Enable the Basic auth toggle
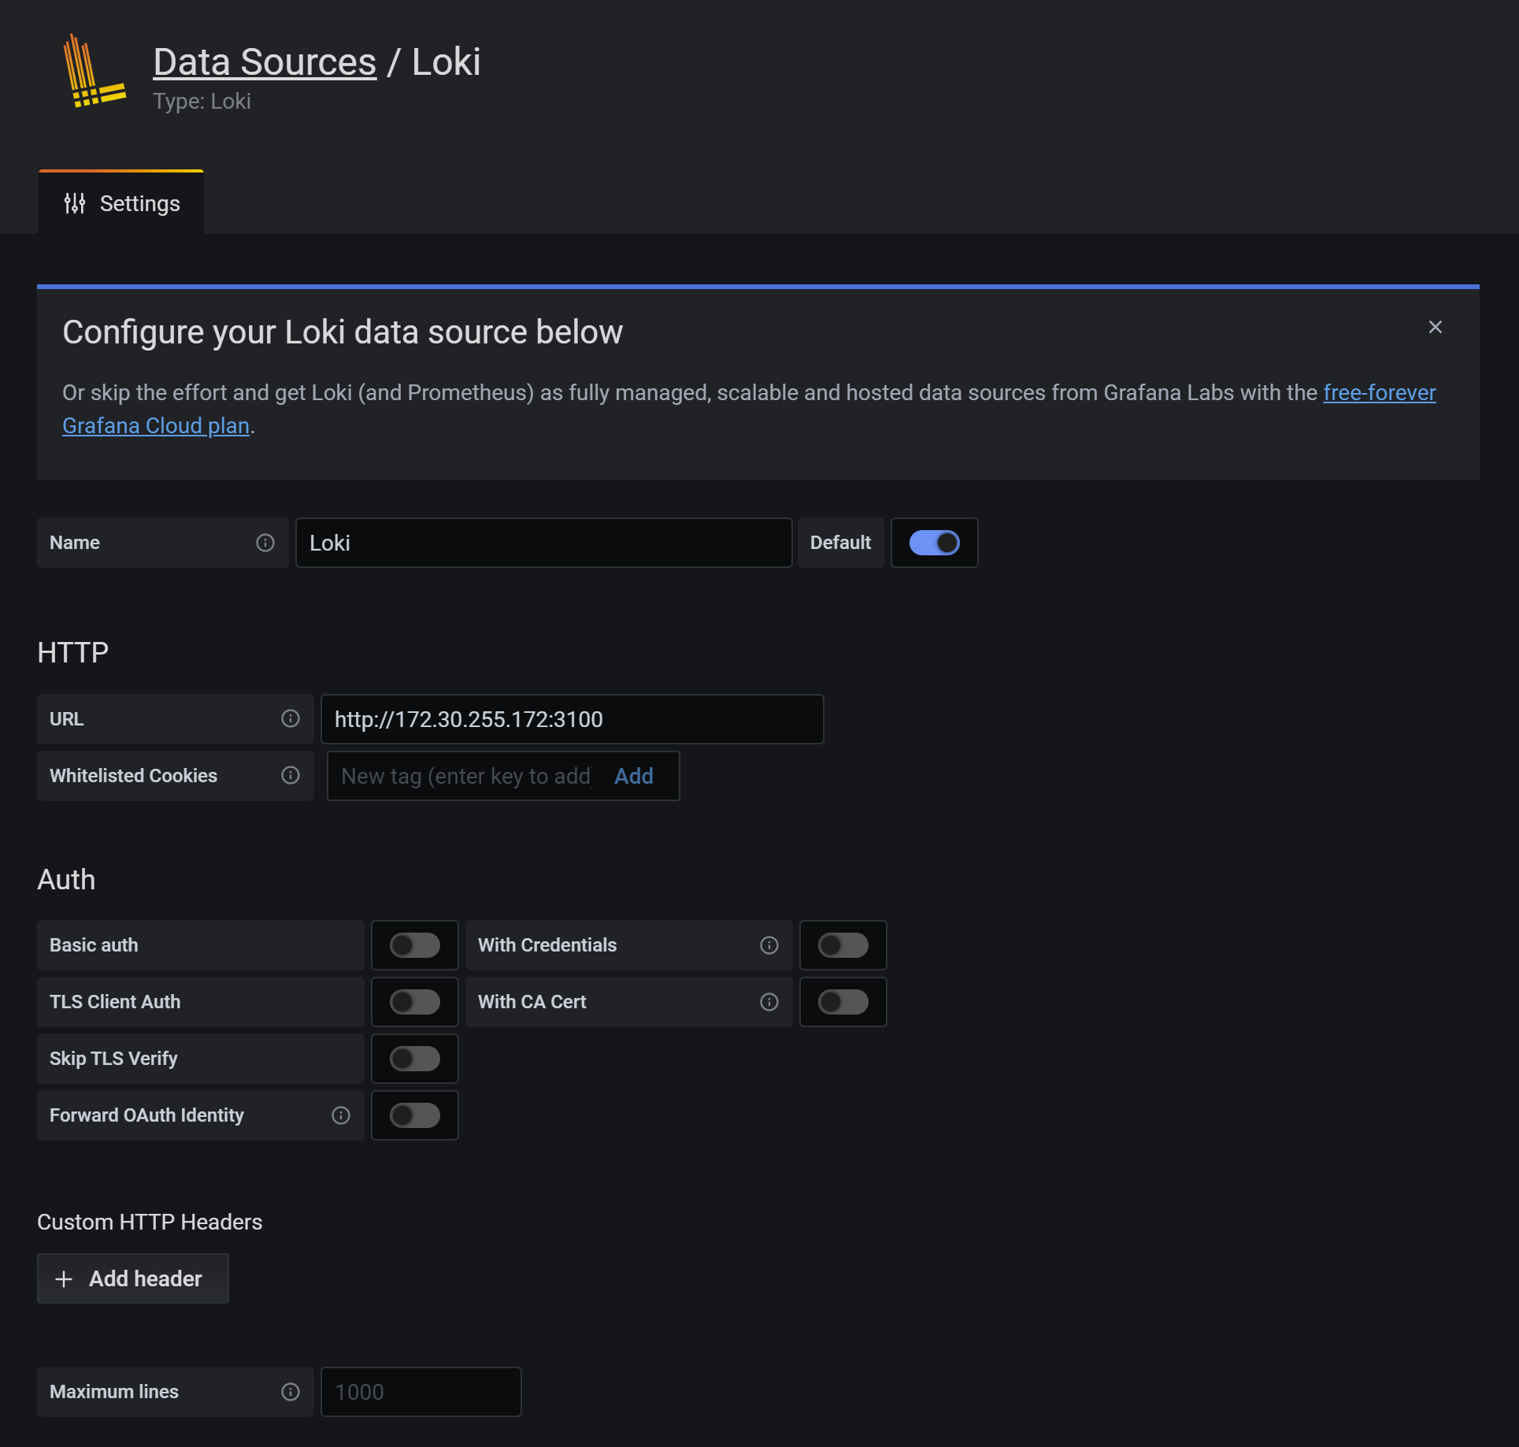 (x=415, y=945)
